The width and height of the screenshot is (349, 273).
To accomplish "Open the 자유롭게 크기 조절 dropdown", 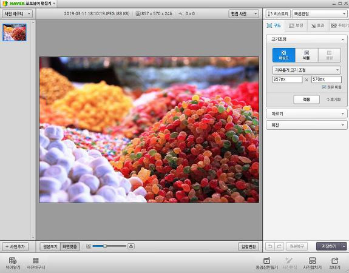I will tap(307, 70).
